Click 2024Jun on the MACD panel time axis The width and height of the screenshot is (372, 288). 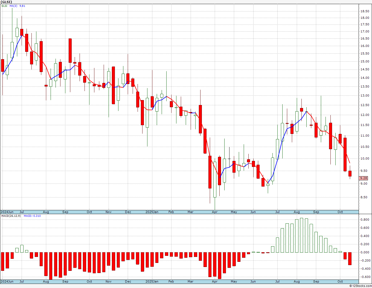(7, 281)
